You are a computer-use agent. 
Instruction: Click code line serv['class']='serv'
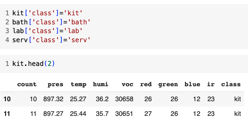pos(51,40)
